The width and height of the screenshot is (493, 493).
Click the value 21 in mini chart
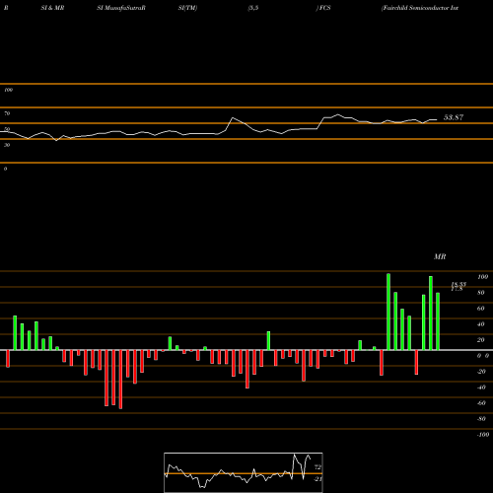click(x=317, y=479)
